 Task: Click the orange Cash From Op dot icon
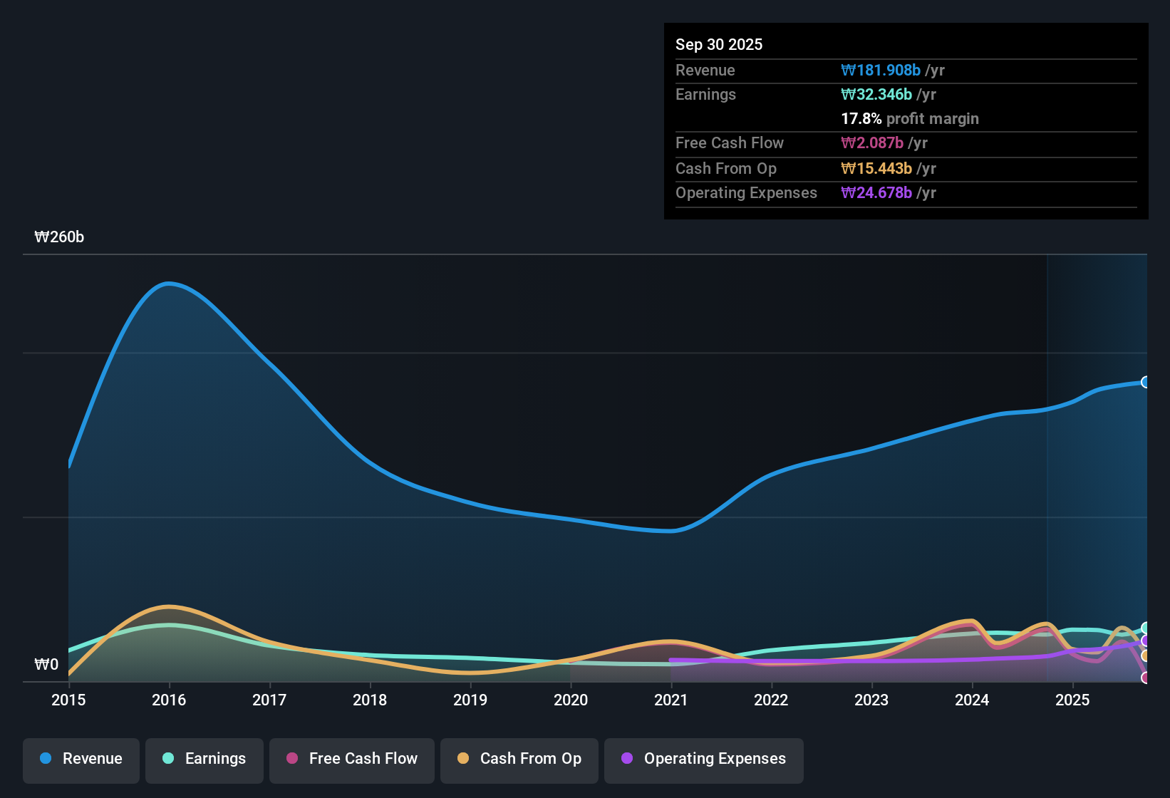pyautogui.click(x=462, y=759)
